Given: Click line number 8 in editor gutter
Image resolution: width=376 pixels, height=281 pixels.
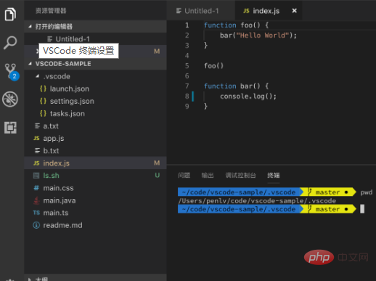Looking at the screenshot, I should [x=187, y=96].
